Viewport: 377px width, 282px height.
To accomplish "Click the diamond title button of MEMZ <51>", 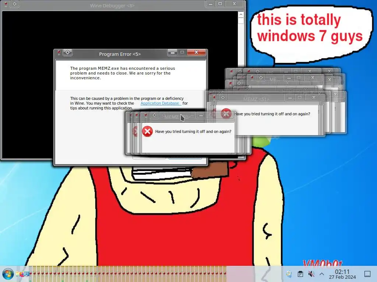I will [x=223, y=97].
